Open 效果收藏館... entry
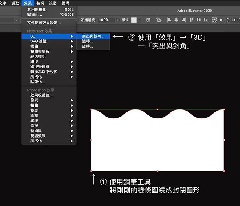This screenshot has height=206, width=240. coord(49,95)
